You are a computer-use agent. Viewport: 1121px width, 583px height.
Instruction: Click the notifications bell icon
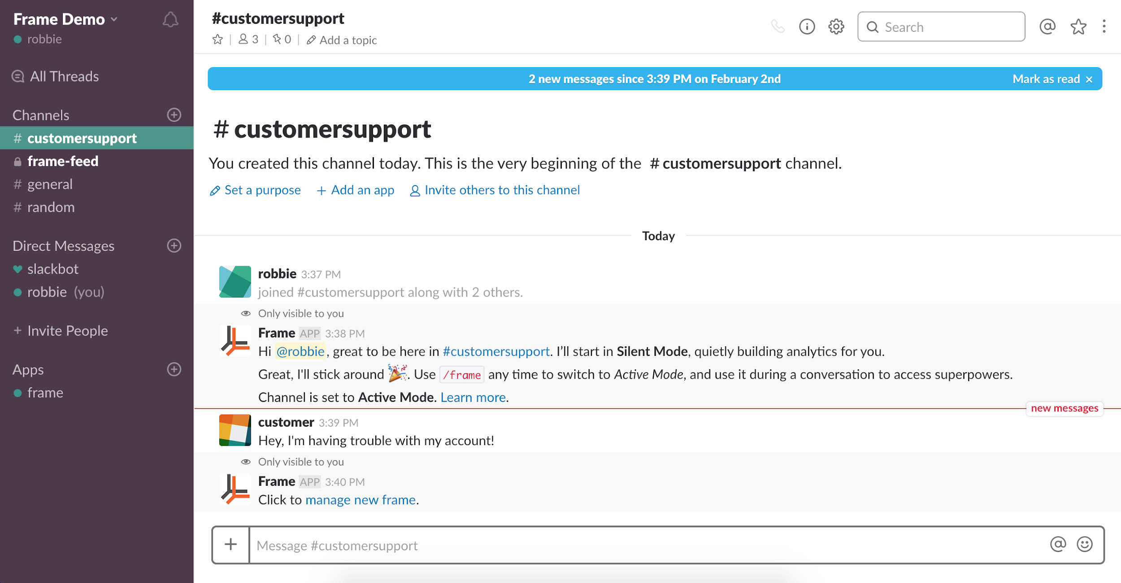170,20
